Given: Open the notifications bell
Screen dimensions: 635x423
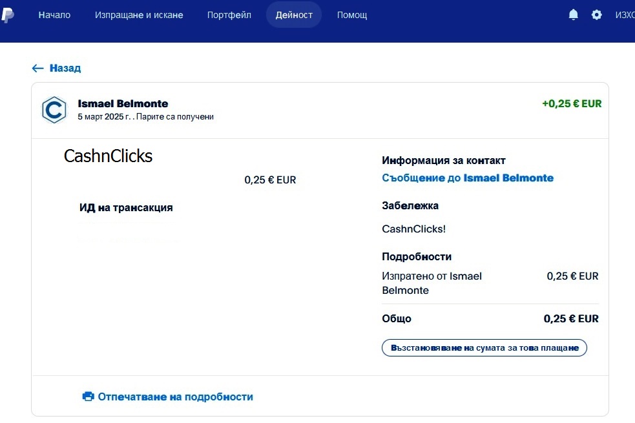Looking at the screenshot, I should tap(573, 15).
